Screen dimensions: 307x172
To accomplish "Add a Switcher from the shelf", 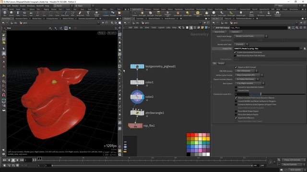I will (269, 14).
